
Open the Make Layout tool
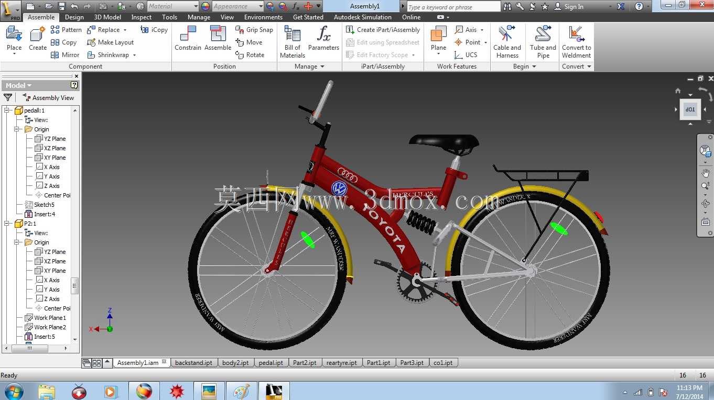[x=110, y=42]
